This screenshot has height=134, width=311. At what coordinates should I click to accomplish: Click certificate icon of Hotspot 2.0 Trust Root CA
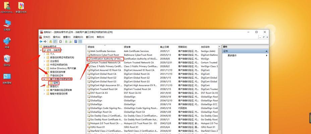coord(89,123)
